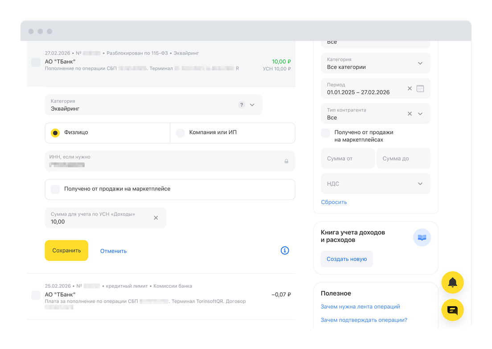The width and height of the screenshot is (492, 349).
Task: Check Получено от продажи на маркетплейсе
Action: pyautogui.click(x=55, y=189)
